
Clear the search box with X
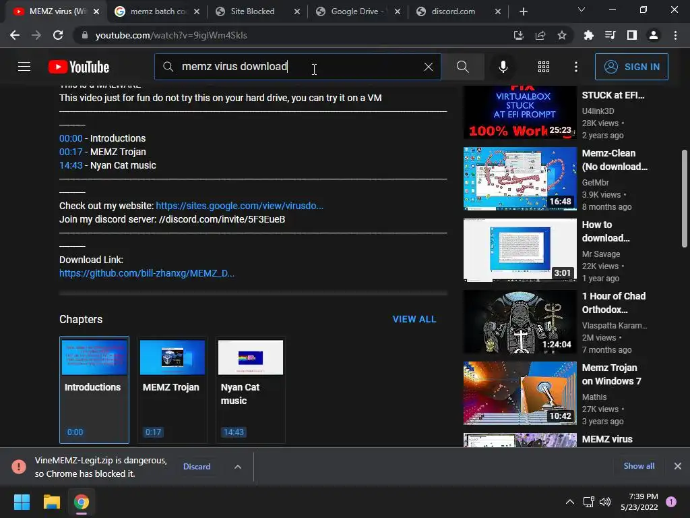(428, 67)
